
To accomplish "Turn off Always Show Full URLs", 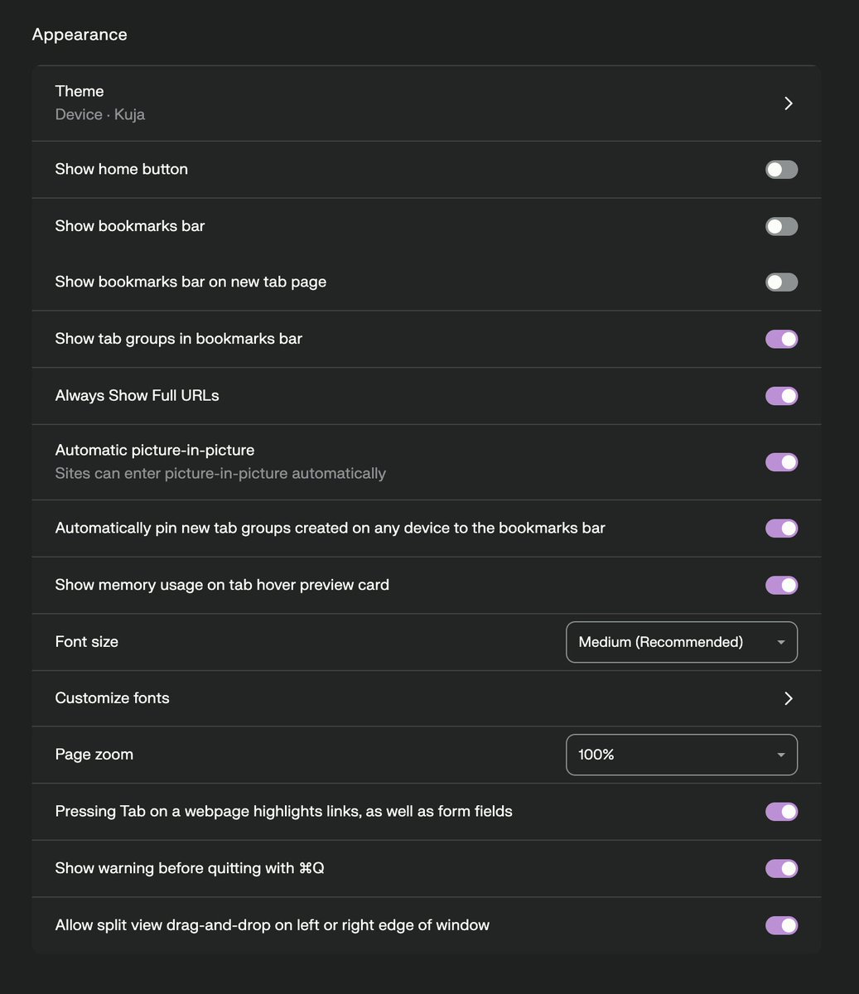I will 781,396.
